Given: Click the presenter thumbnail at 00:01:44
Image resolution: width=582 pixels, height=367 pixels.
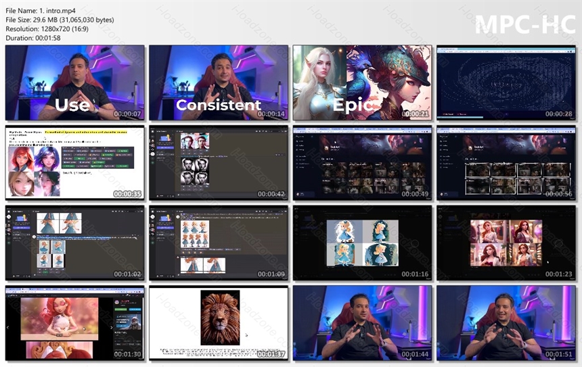Looking at the screenshot, I should coord(362,323).
